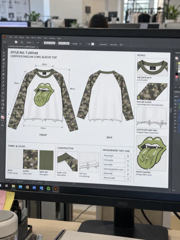Open File Explorer from taskbar
This screenshot has height=240, width=180.
point(13,186)
